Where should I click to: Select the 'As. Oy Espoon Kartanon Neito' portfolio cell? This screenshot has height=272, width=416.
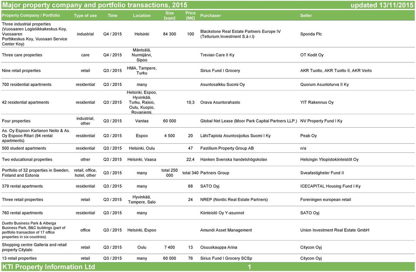36,136
